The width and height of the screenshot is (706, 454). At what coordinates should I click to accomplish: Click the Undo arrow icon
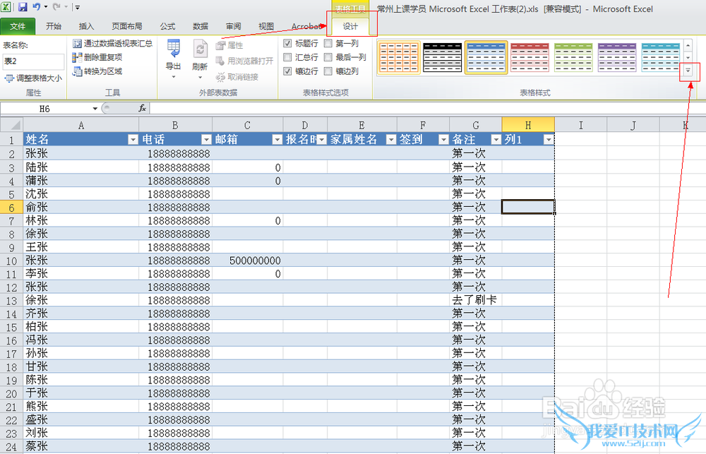(37, 7)
